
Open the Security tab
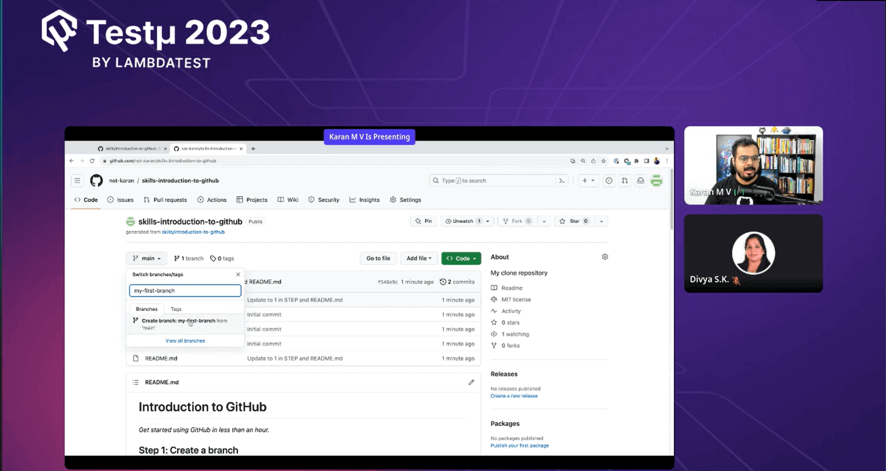[324, 200]
